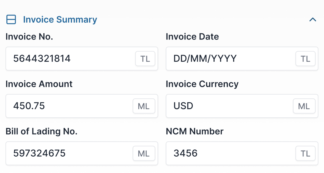Click the Invoice Amount label
The image size is (324, 173).
39,84
